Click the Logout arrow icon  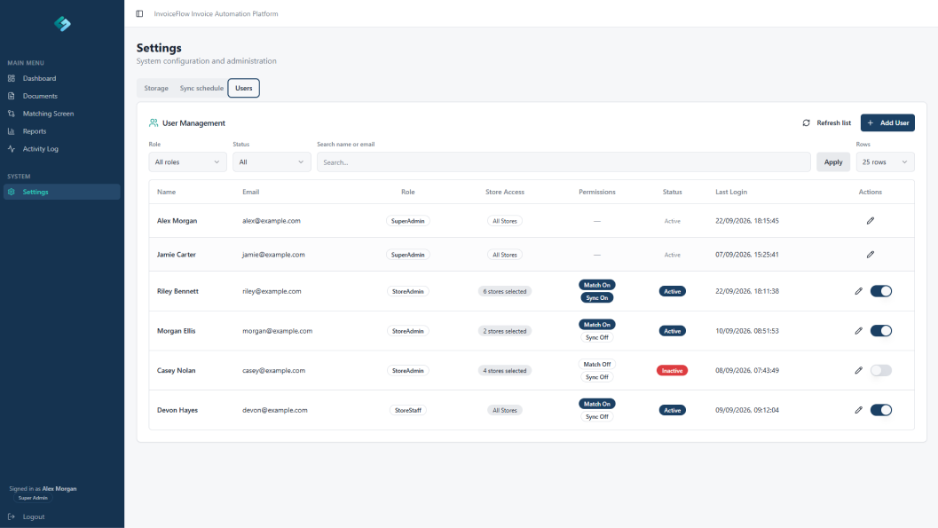pyautogui.click(x=12, y=516)
